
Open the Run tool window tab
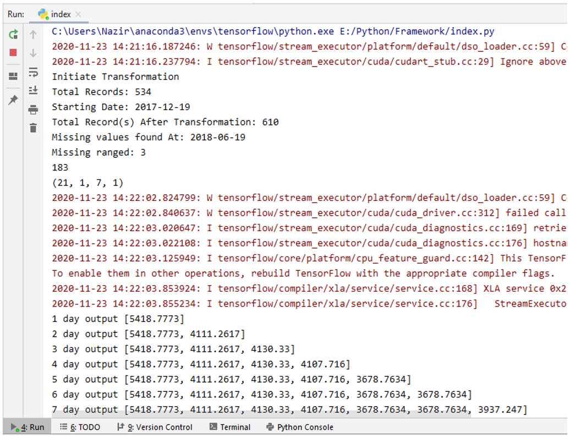click(28, 427)
